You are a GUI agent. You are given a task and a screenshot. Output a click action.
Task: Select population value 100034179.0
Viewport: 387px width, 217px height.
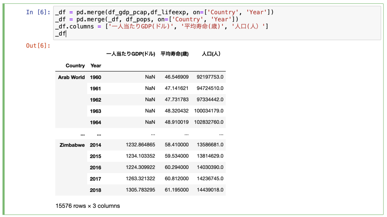coord(209,111)
